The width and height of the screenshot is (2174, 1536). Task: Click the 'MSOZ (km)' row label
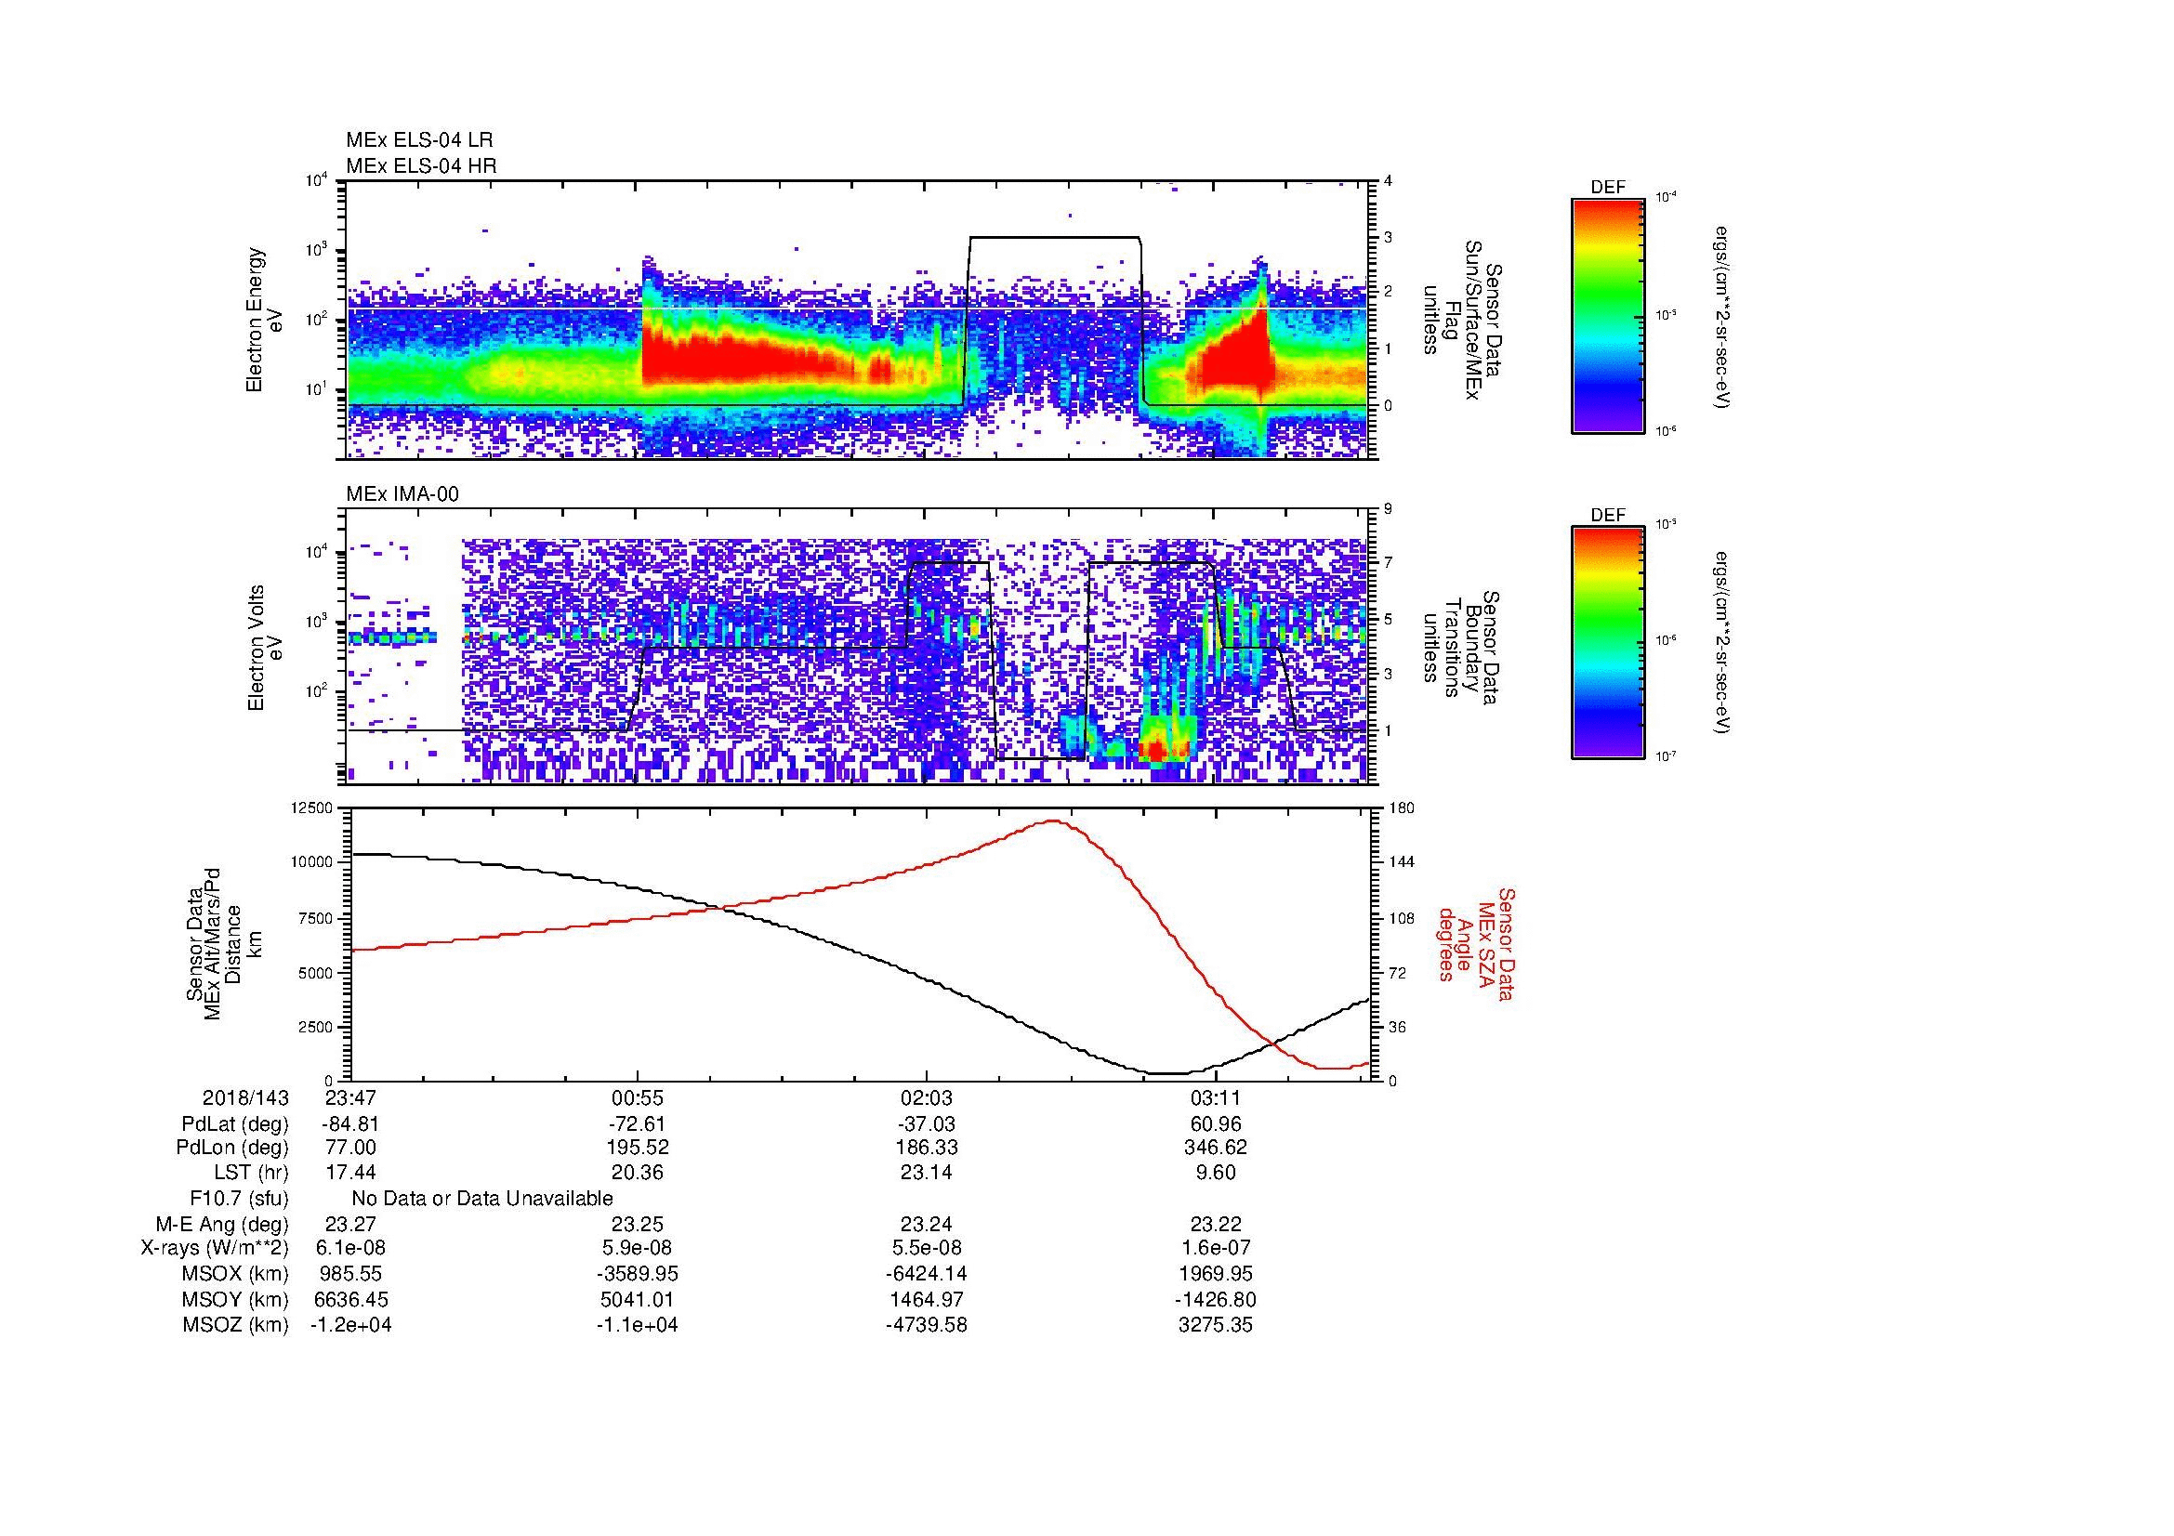point(236,1325)
